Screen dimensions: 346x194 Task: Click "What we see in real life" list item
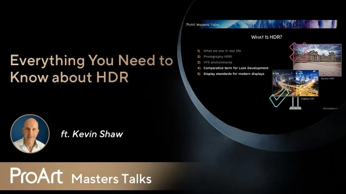[222, 51]
